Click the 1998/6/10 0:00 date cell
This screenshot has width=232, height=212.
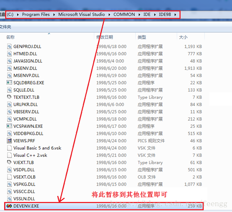(111, 134)
